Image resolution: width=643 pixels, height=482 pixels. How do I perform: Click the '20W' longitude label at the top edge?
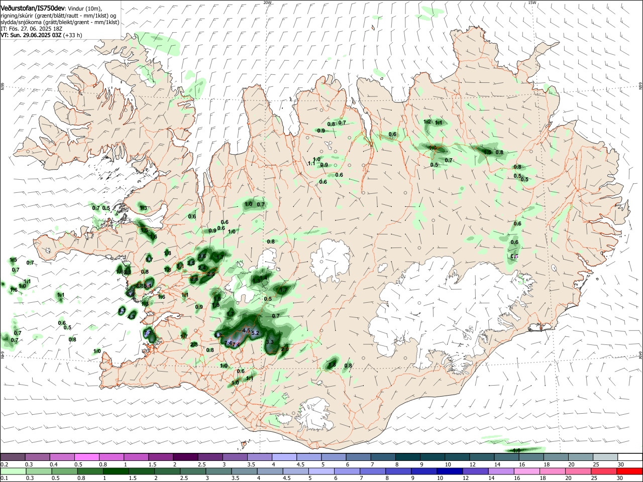coord(267,3)
